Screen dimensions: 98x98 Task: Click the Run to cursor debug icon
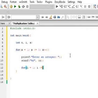[x=61, y=7]
